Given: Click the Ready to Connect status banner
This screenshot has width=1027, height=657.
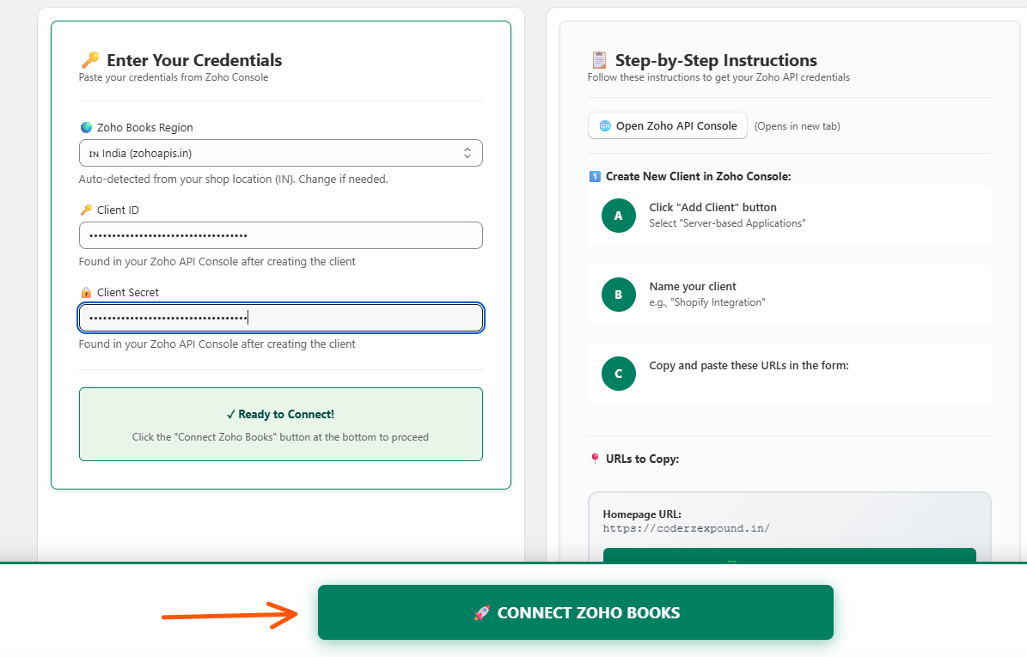Looking at the screenshot, I should pyautogui.click(x=280, y=424).
